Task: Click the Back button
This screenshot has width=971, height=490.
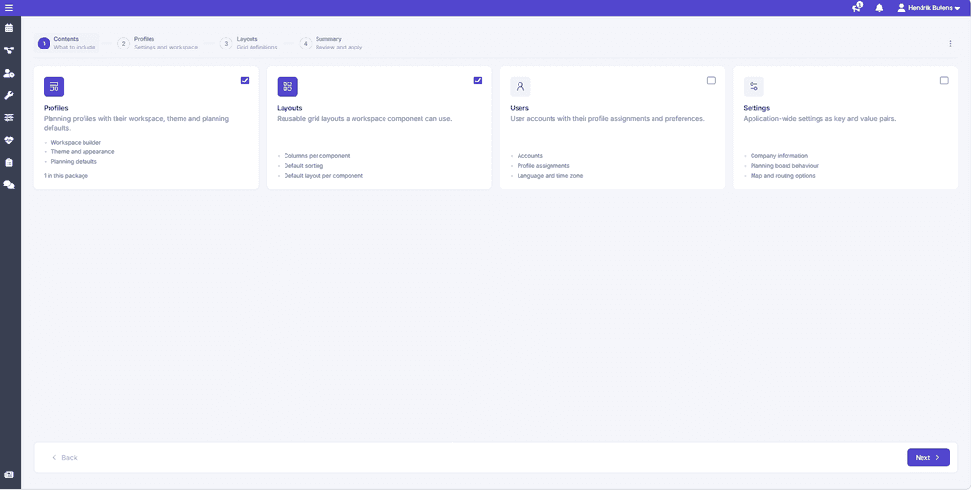Action: (64, 457)
